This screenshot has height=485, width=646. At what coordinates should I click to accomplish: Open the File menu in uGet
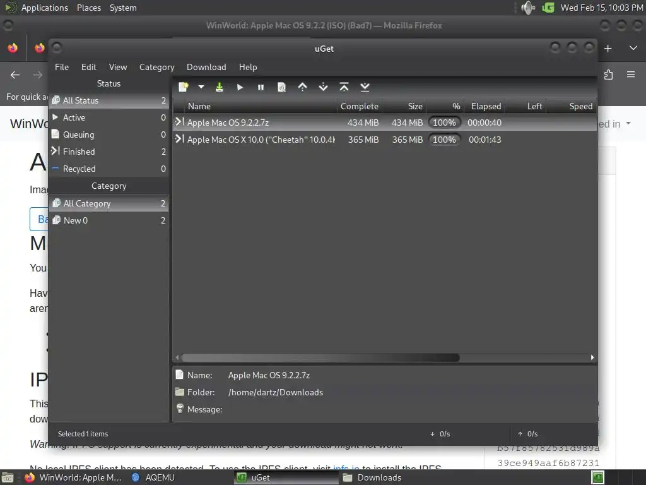pyautogui.click(x=62, y=67)
